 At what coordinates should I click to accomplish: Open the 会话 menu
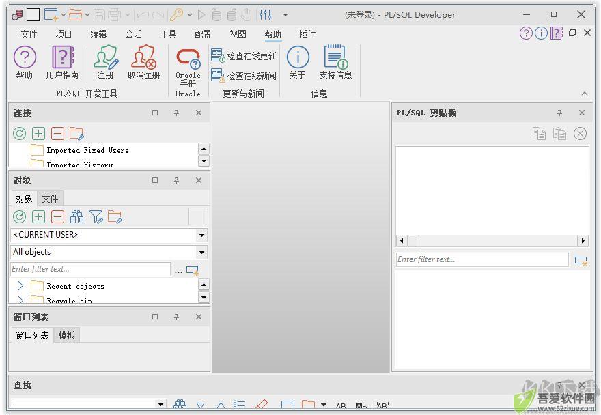pos(133,34)
